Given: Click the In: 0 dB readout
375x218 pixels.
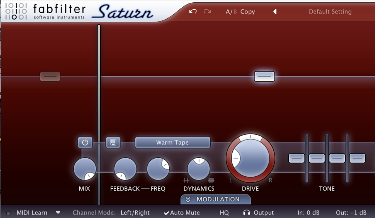Looking at the screenshot, I should point(308,213).
